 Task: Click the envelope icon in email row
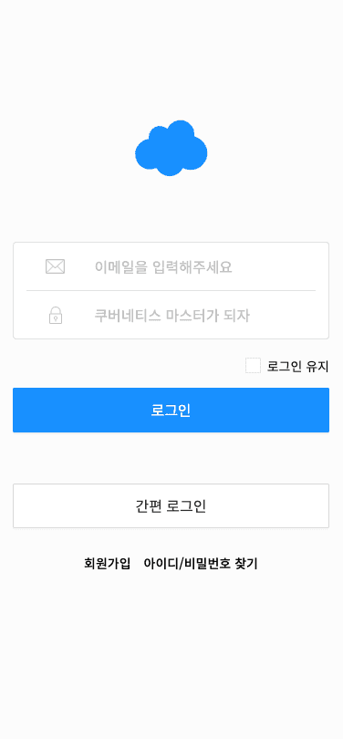tap(55, 266)
